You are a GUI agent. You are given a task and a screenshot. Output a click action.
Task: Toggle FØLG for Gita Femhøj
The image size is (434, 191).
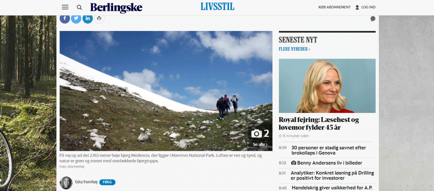[x=107, y=182]
